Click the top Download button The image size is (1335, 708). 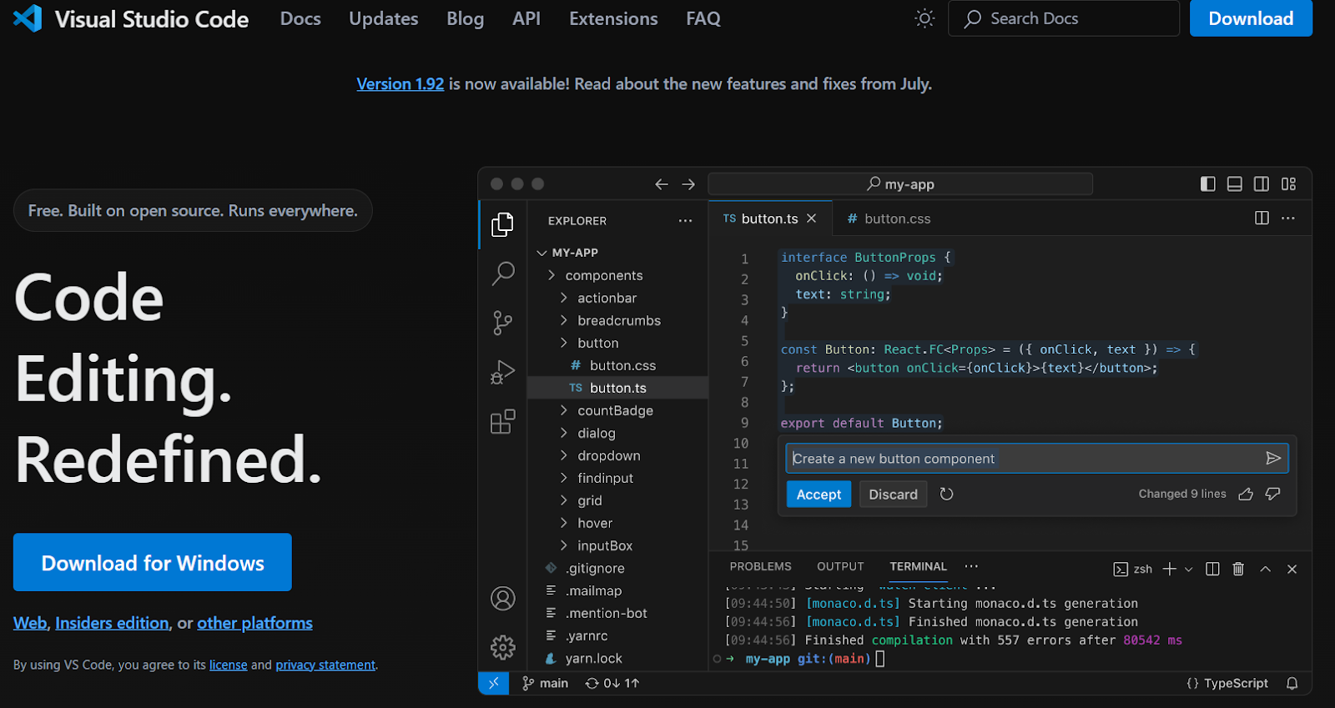click(x=1251, y=18)
